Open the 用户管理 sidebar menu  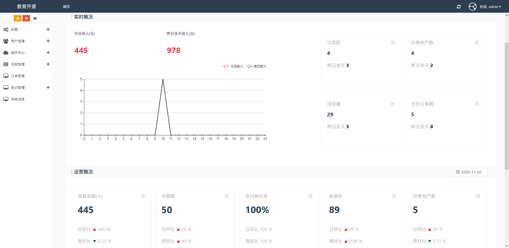click(26, 41)
